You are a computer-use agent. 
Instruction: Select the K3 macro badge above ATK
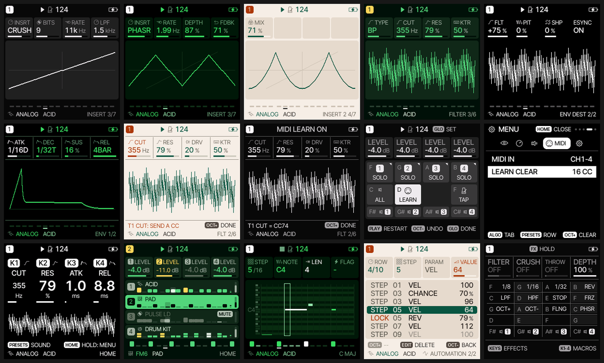click(71, 263)
